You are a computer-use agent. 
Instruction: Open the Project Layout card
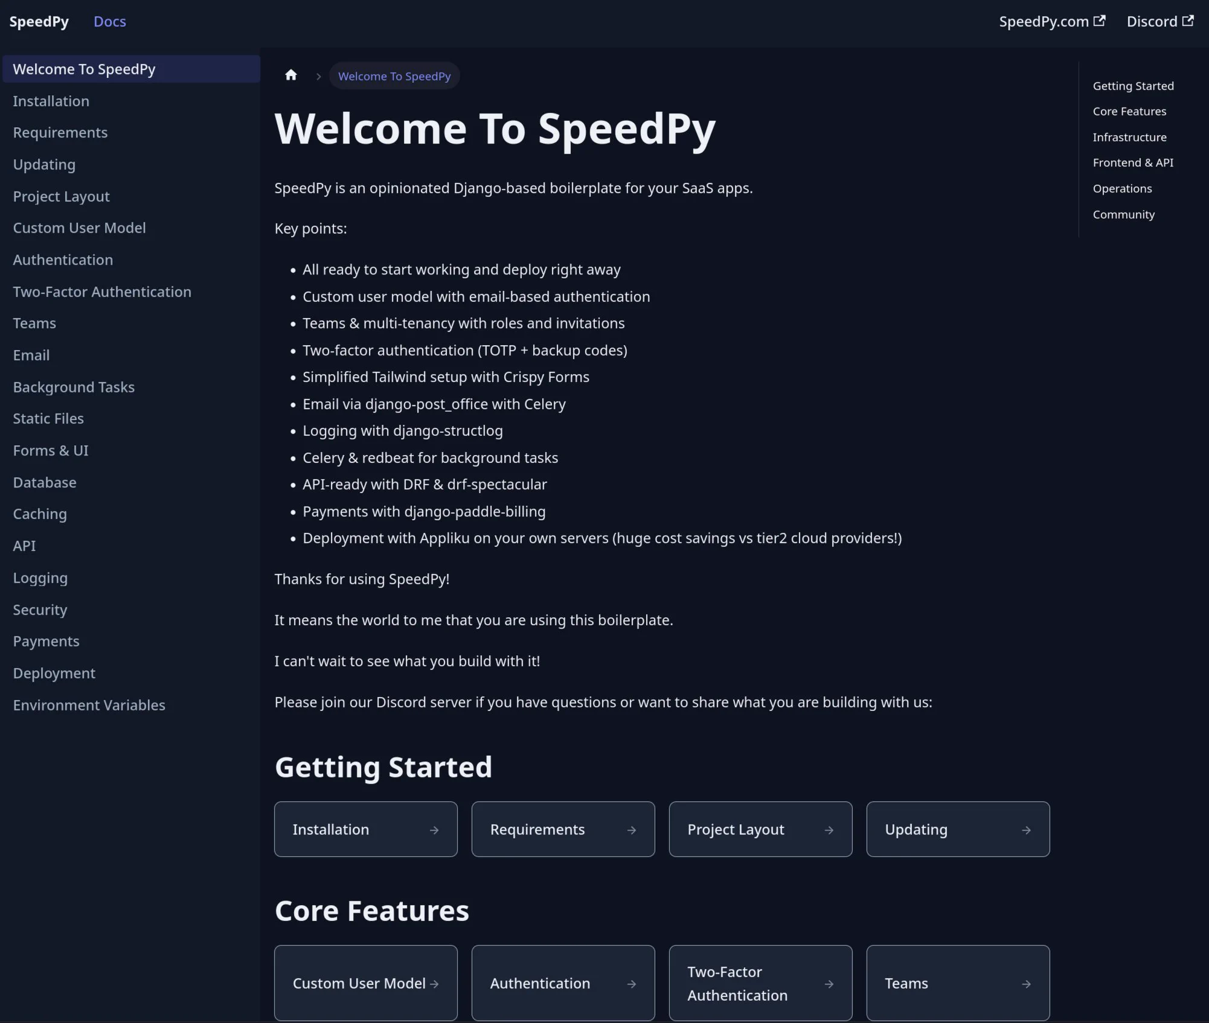click(x=761, y=829)
